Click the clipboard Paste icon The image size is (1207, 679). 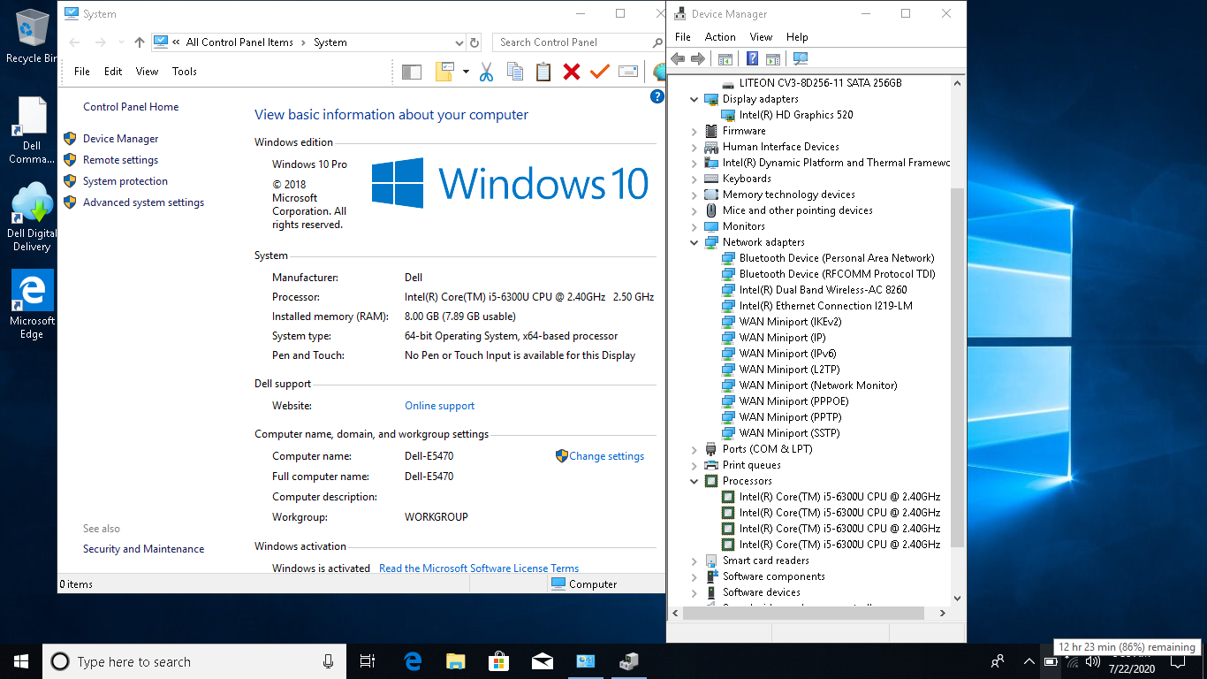click(543, 72)
